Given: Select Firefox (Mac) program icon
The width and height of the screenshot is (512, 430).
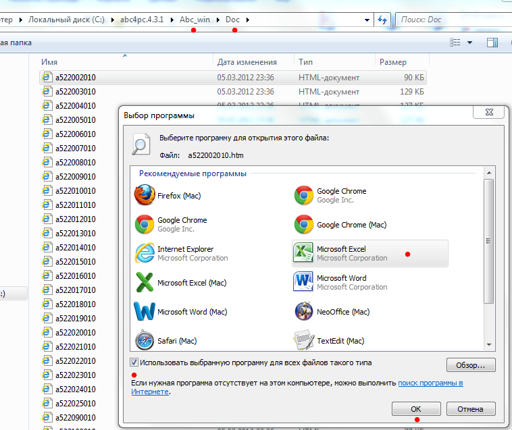Looking at the screenshot, I should [145, 195].
